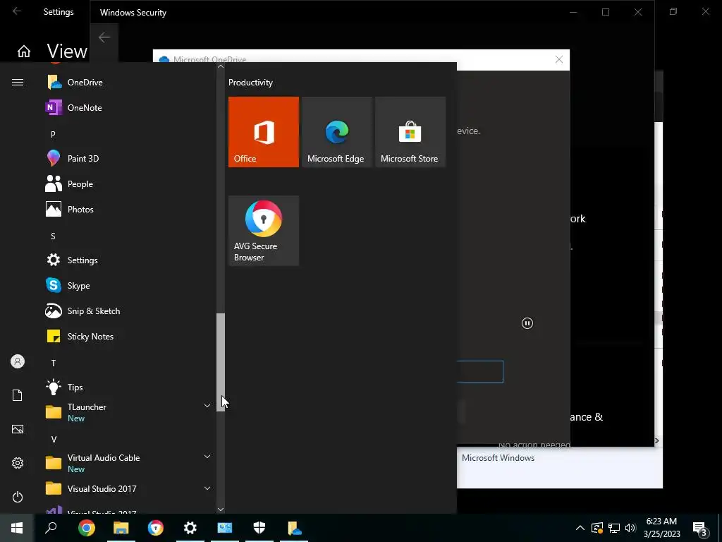Expand the Visual Studio 2017 folder
The height and width of the screenshot is (542, 722).
(207, 488)
